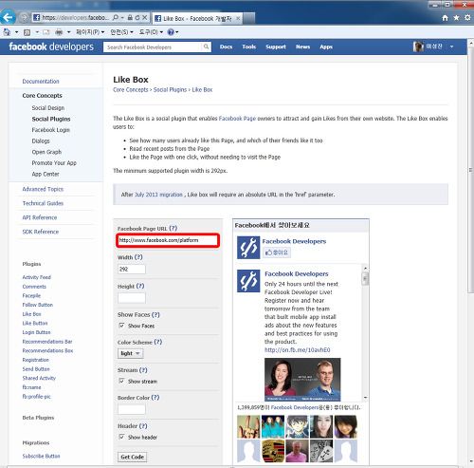Viewport: 474px width, 468px height.
Task: Open Subscribe Button under Migrations
Action: coord(41,456)
